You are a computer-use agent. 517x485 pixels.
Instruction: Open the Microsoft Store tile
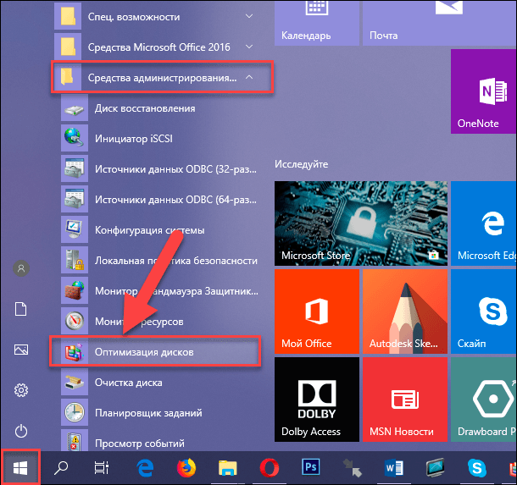(361, 223)
